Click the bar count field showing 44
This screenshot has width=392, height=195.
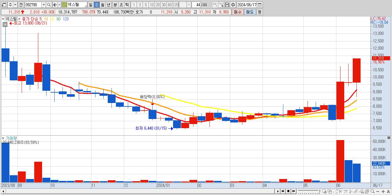click(x=196, y=5)
